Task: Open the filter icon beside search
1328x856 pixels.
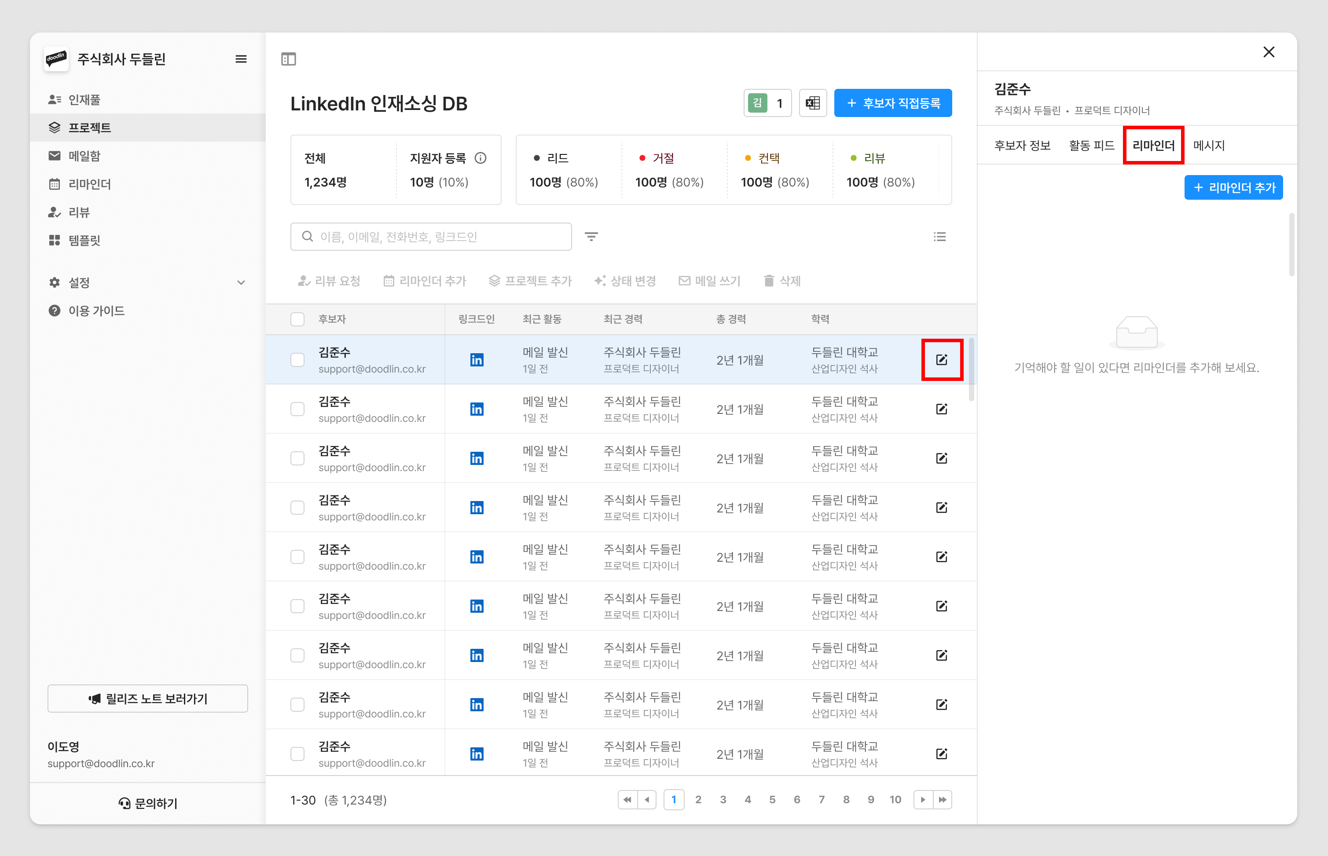Action: 591,237
